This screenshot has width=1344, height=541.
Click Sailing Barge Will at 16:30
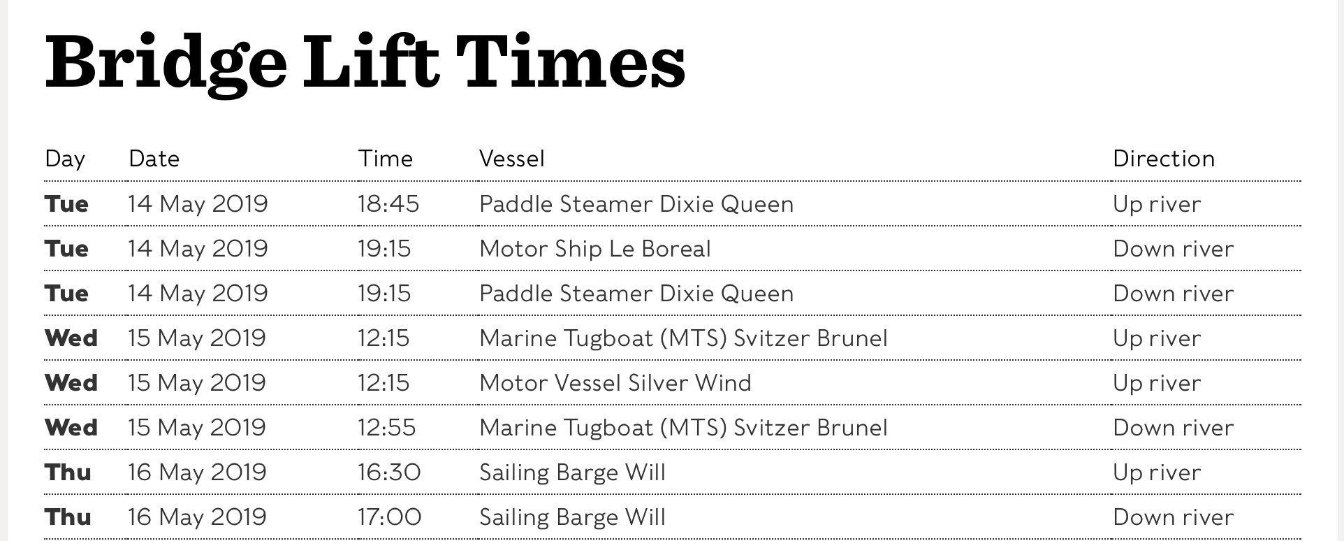tap(572, 473)
